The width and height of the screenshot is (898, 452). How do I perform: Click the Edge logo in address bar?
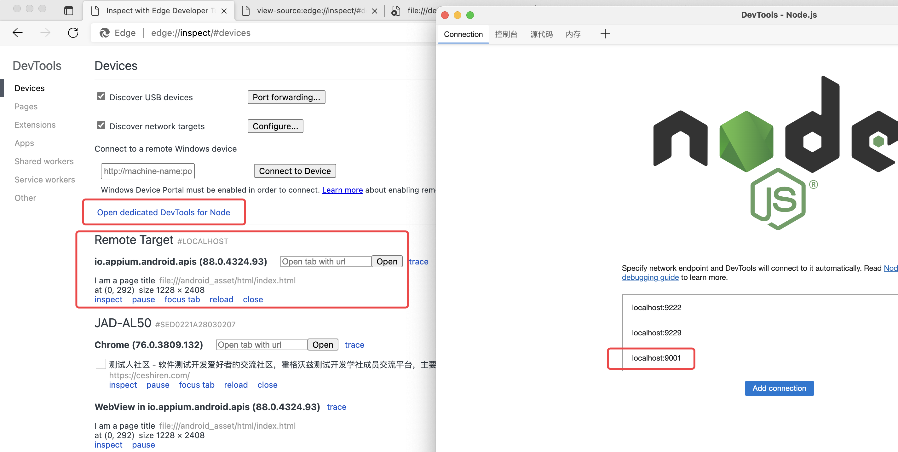(x=104, y=33)
